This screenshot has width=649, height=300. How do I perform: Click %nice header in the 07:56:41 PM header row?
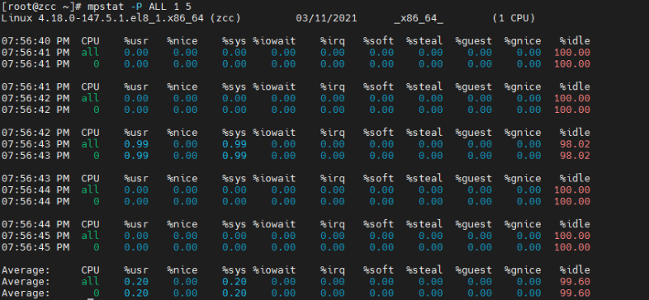click(x=182, y=87)
